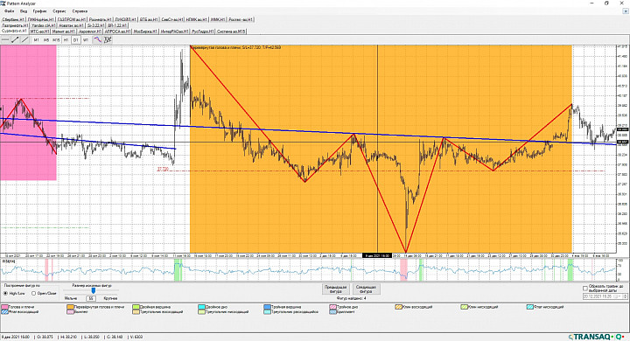Open the Файл menu

coord(10,11)
